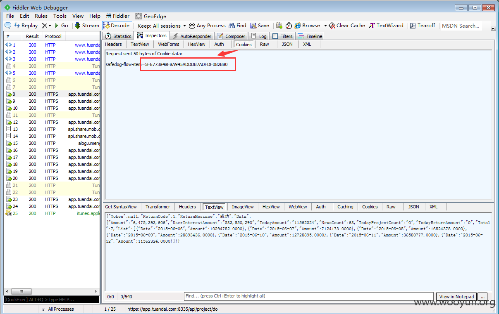Image resolution: width=499 pixels, height=314 pixels.
Task: Switch to the AutoResponder tab
Action: point(192,36)
